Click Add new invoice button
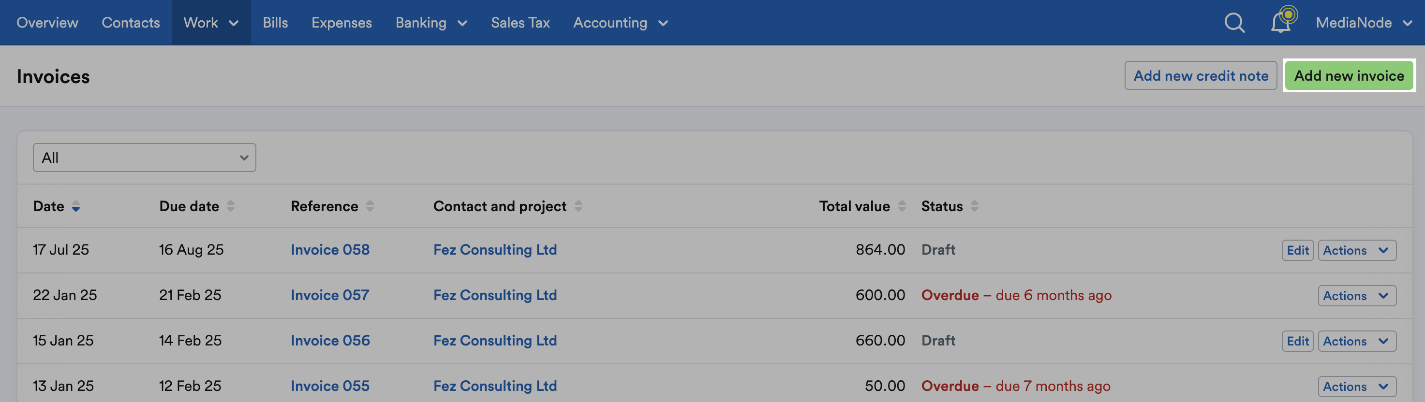1425x402 pixels. (x=1349, y=76)
